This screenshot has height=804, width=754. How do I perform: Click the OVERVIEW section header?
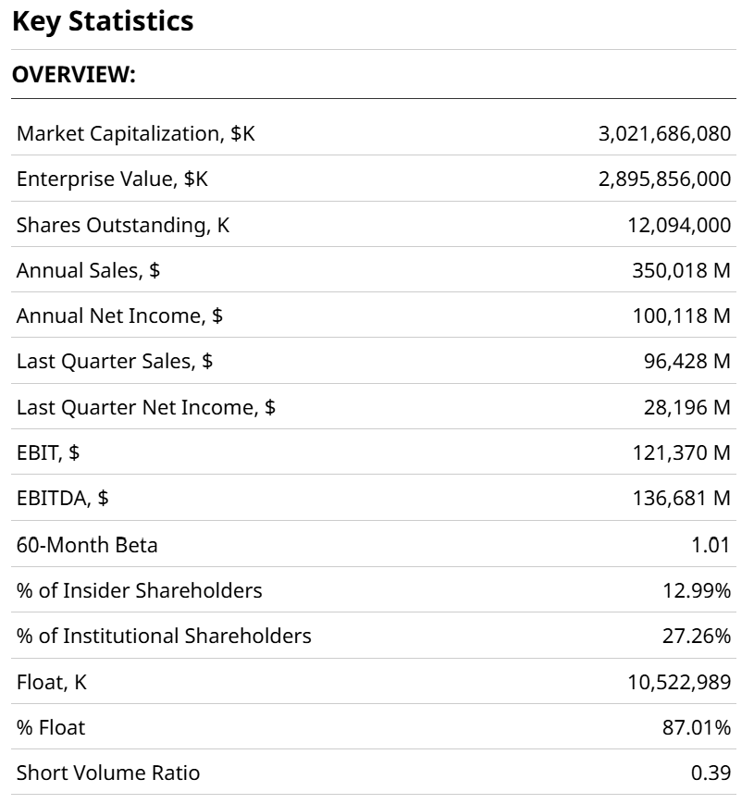(74, 76)
